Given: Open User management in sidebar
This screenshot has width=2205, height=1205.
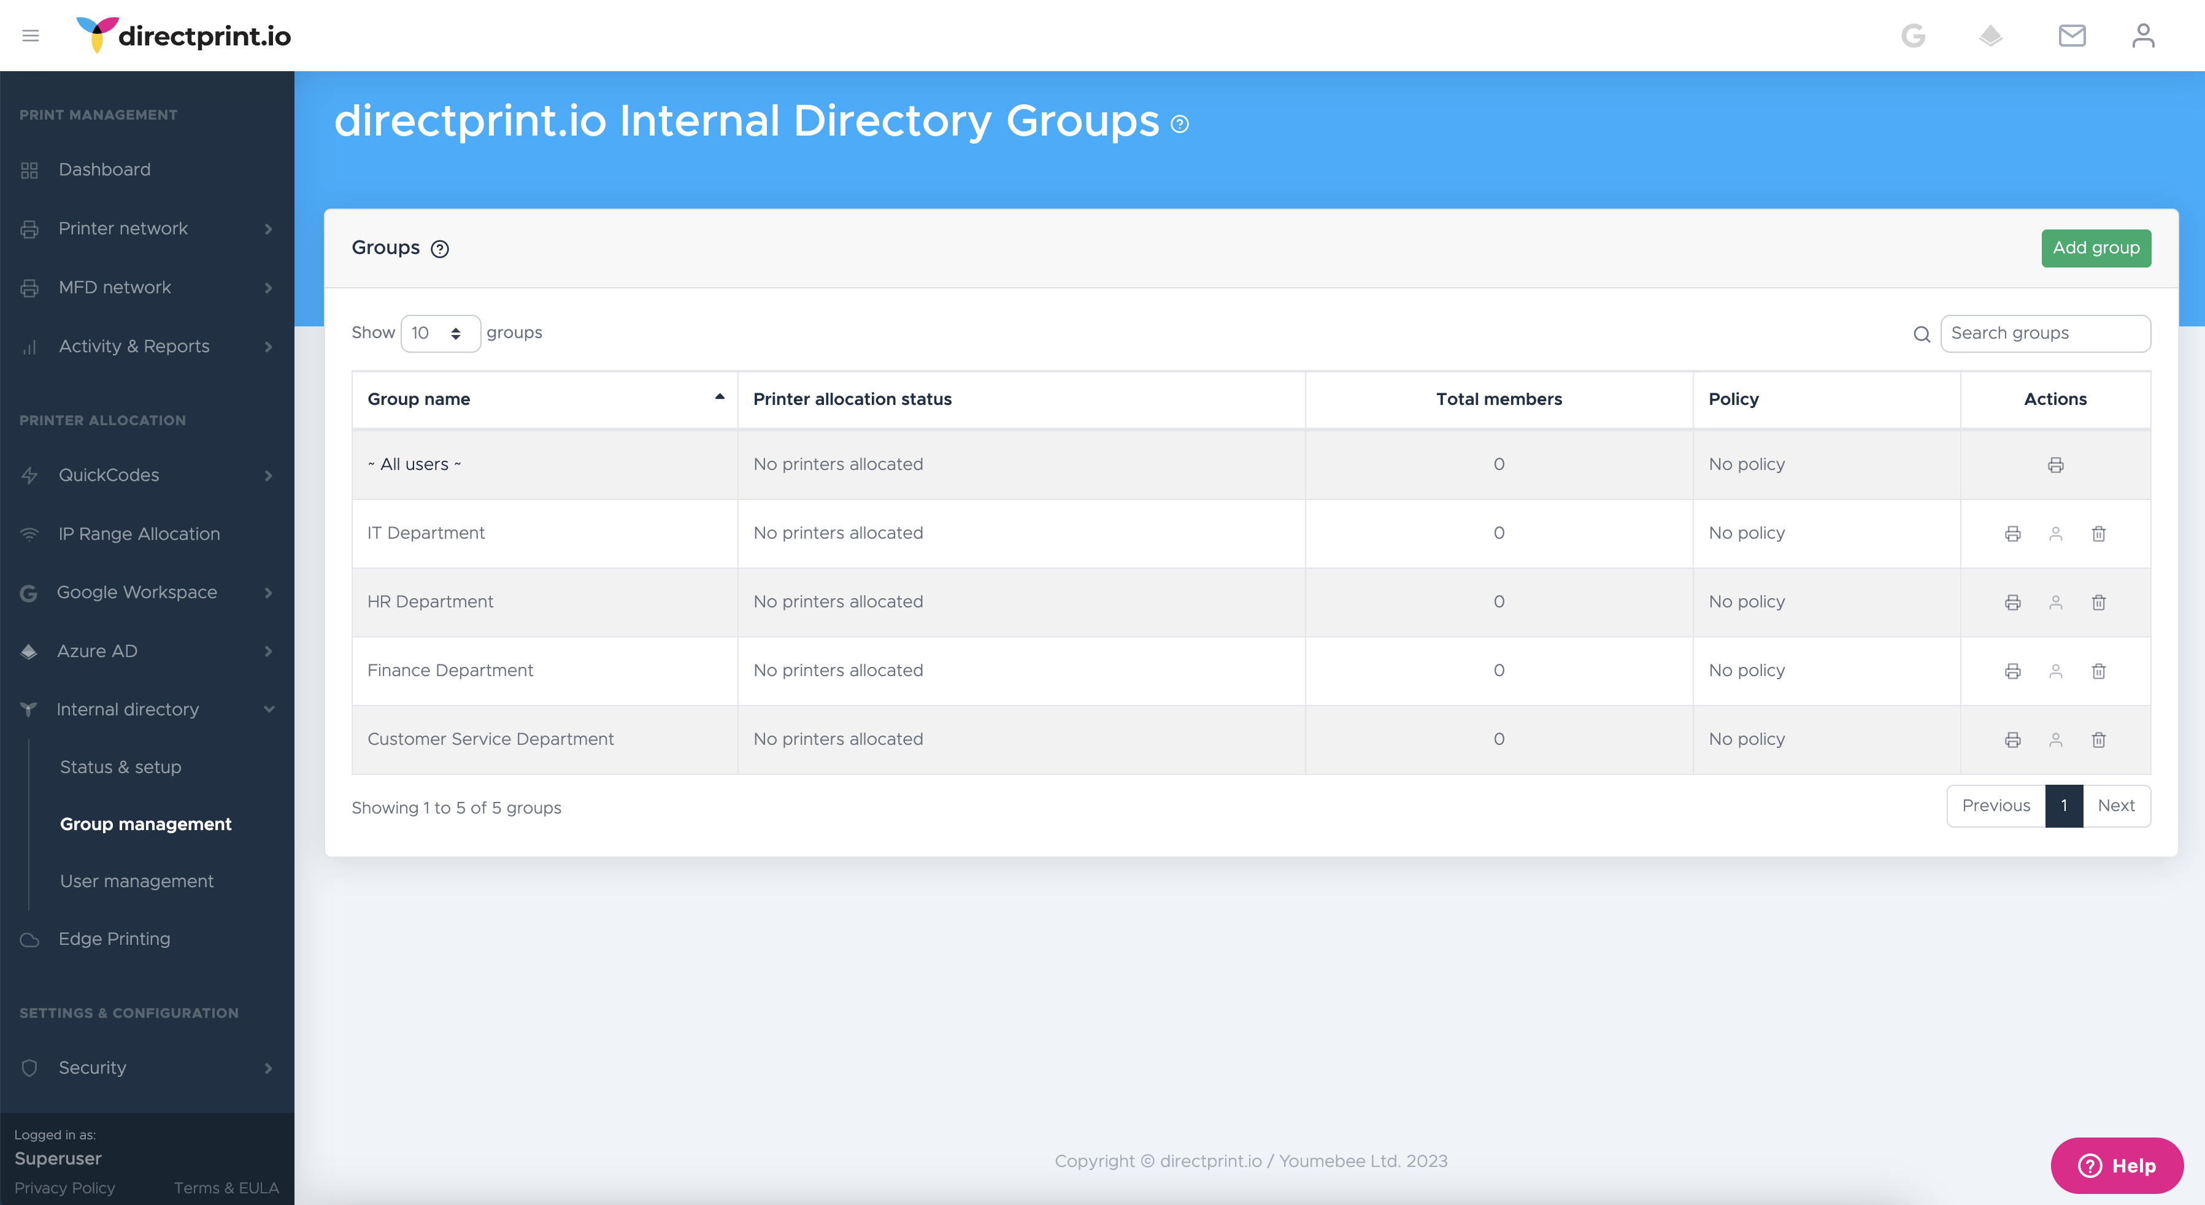Looking at the screenshot, I should click(137, 882).
